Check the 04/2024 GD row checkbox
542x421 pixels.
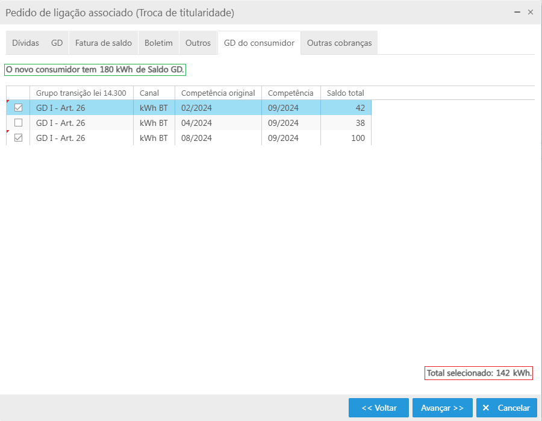pyautogui.click(x=18, y=123)
